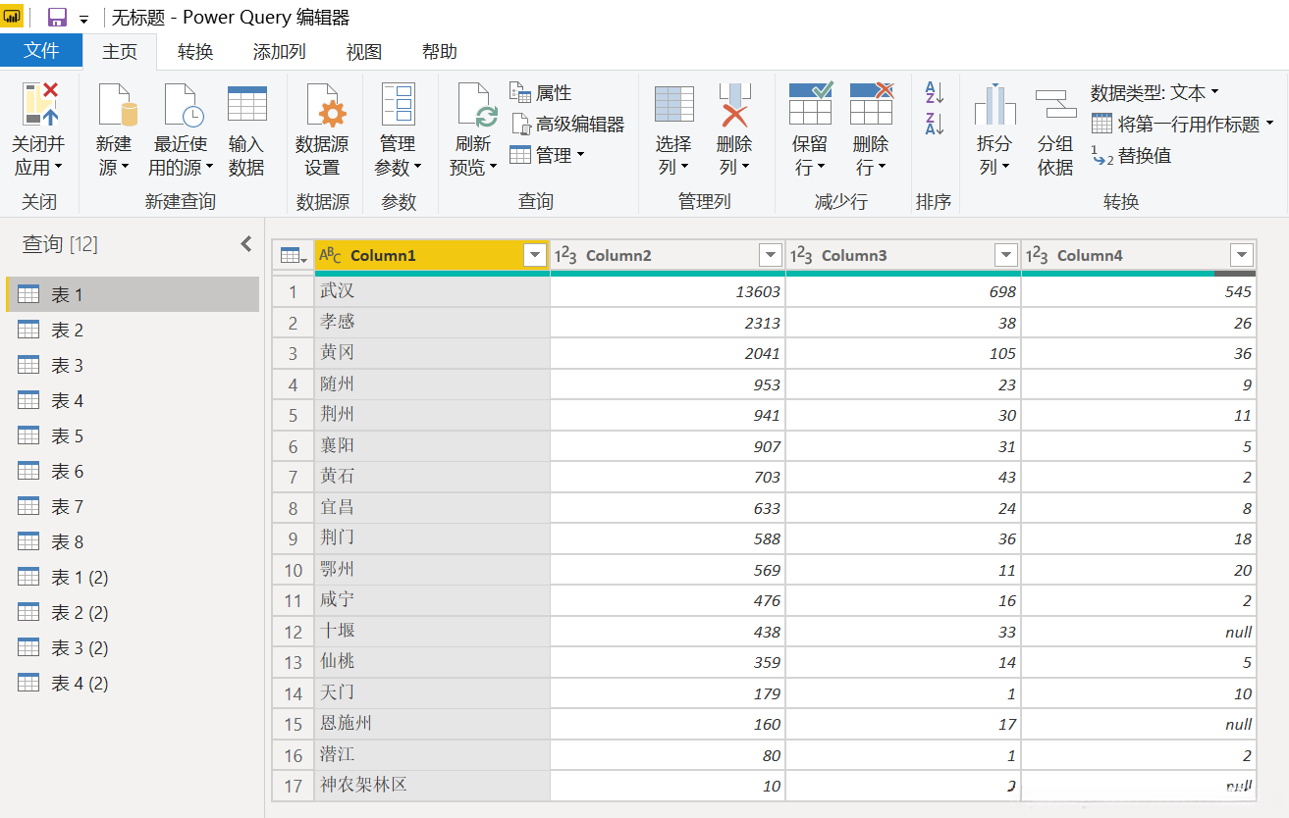
Task: Click the 123 type icon of Column2
Action: [566, 256]
